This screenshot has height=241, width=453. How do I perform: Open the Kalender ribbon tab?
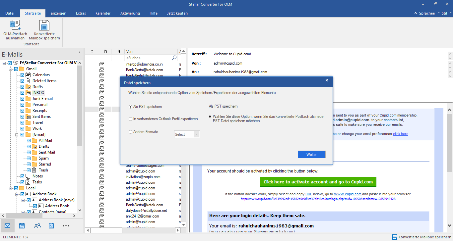pyautogui.click(x=103, y=13)
